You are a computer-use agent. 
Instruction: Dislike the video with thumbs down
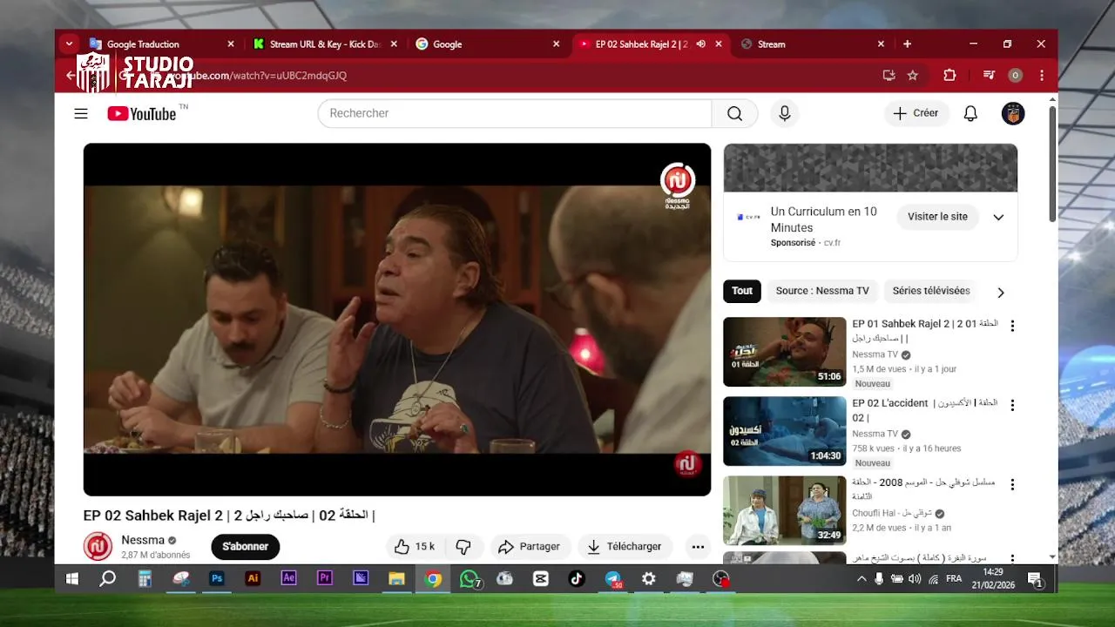(463, 547)
